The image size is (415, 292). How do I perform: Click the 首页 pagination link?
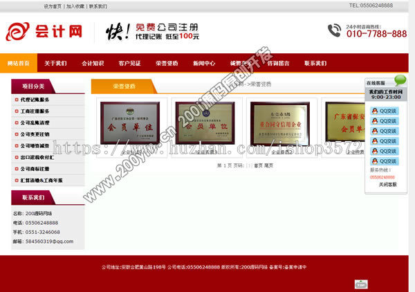point(258,165)
